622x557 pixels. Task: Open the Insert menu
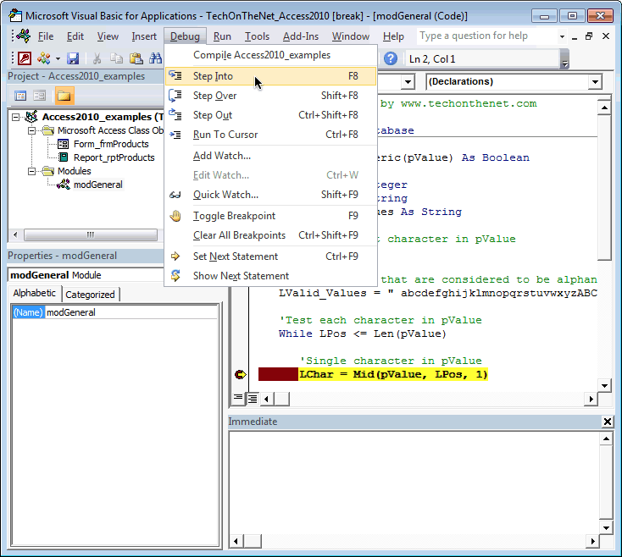144,36
